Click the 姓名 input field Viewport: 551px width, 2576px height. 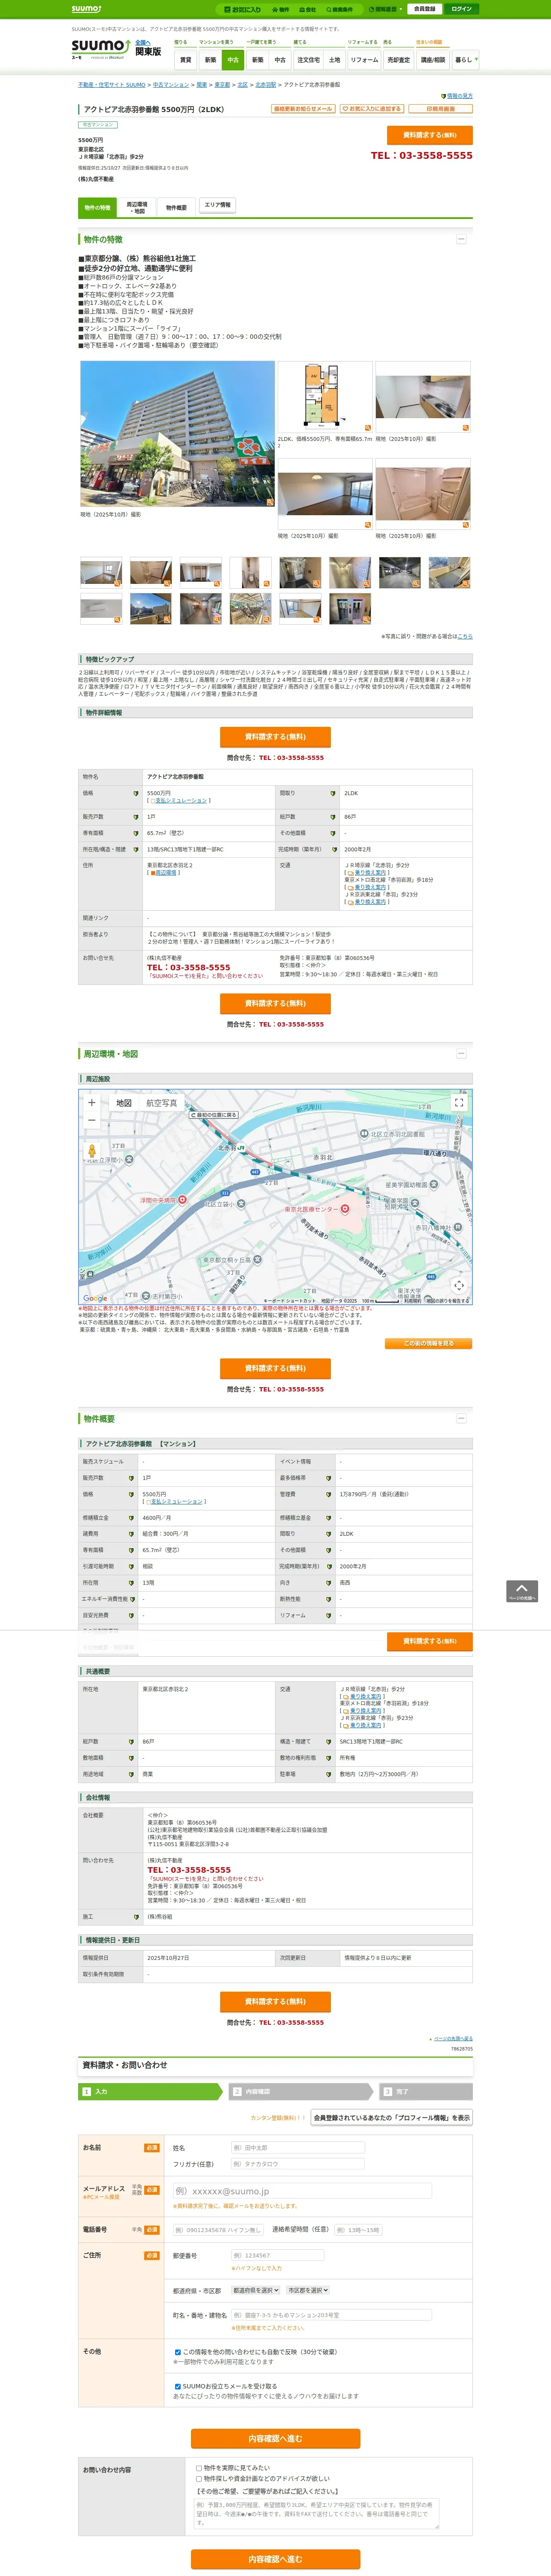pyautogui.click(x=298, y=2148)
